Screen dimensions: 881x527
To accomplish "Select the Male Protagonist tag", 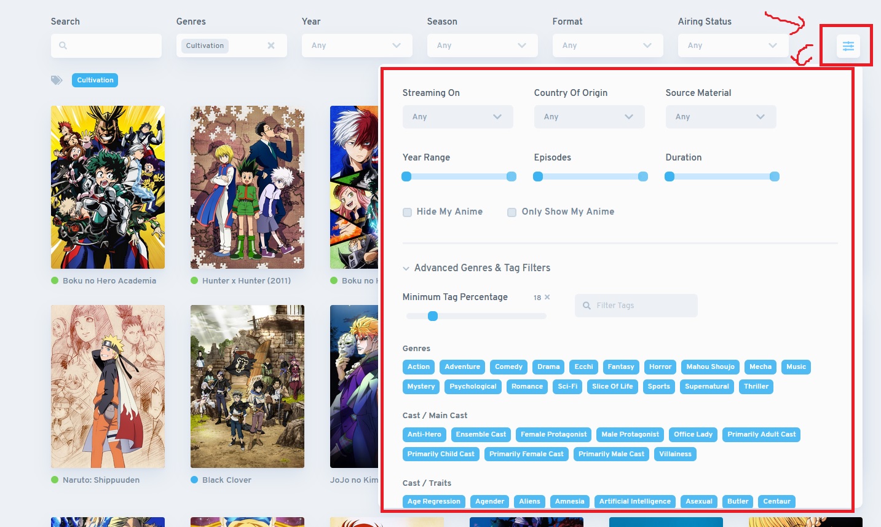I will (x=630, y=435).
